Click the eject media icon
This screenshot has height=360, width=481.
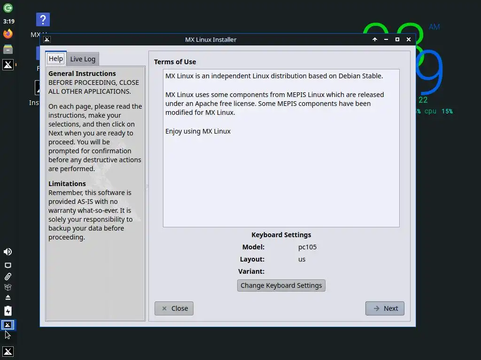(8, 298)
